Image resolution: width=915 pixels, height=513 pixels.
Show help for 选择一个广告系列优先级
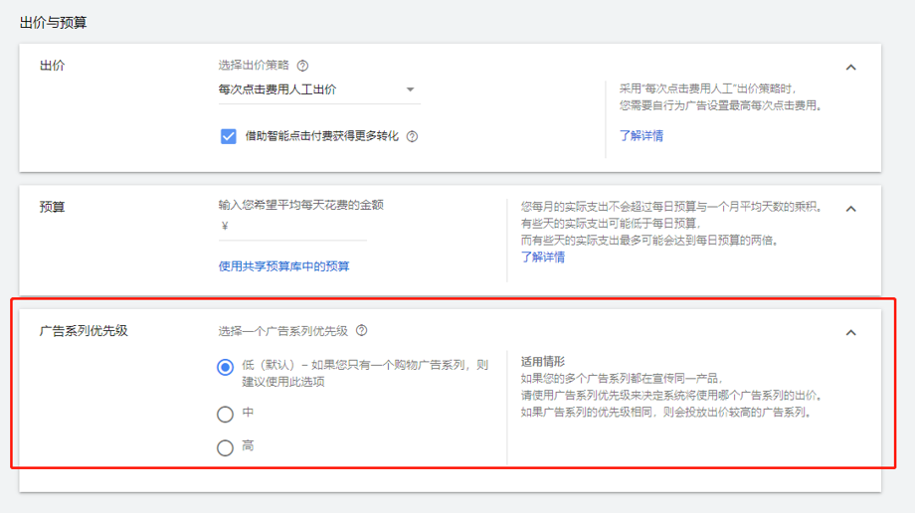click(x=362, y=330)
